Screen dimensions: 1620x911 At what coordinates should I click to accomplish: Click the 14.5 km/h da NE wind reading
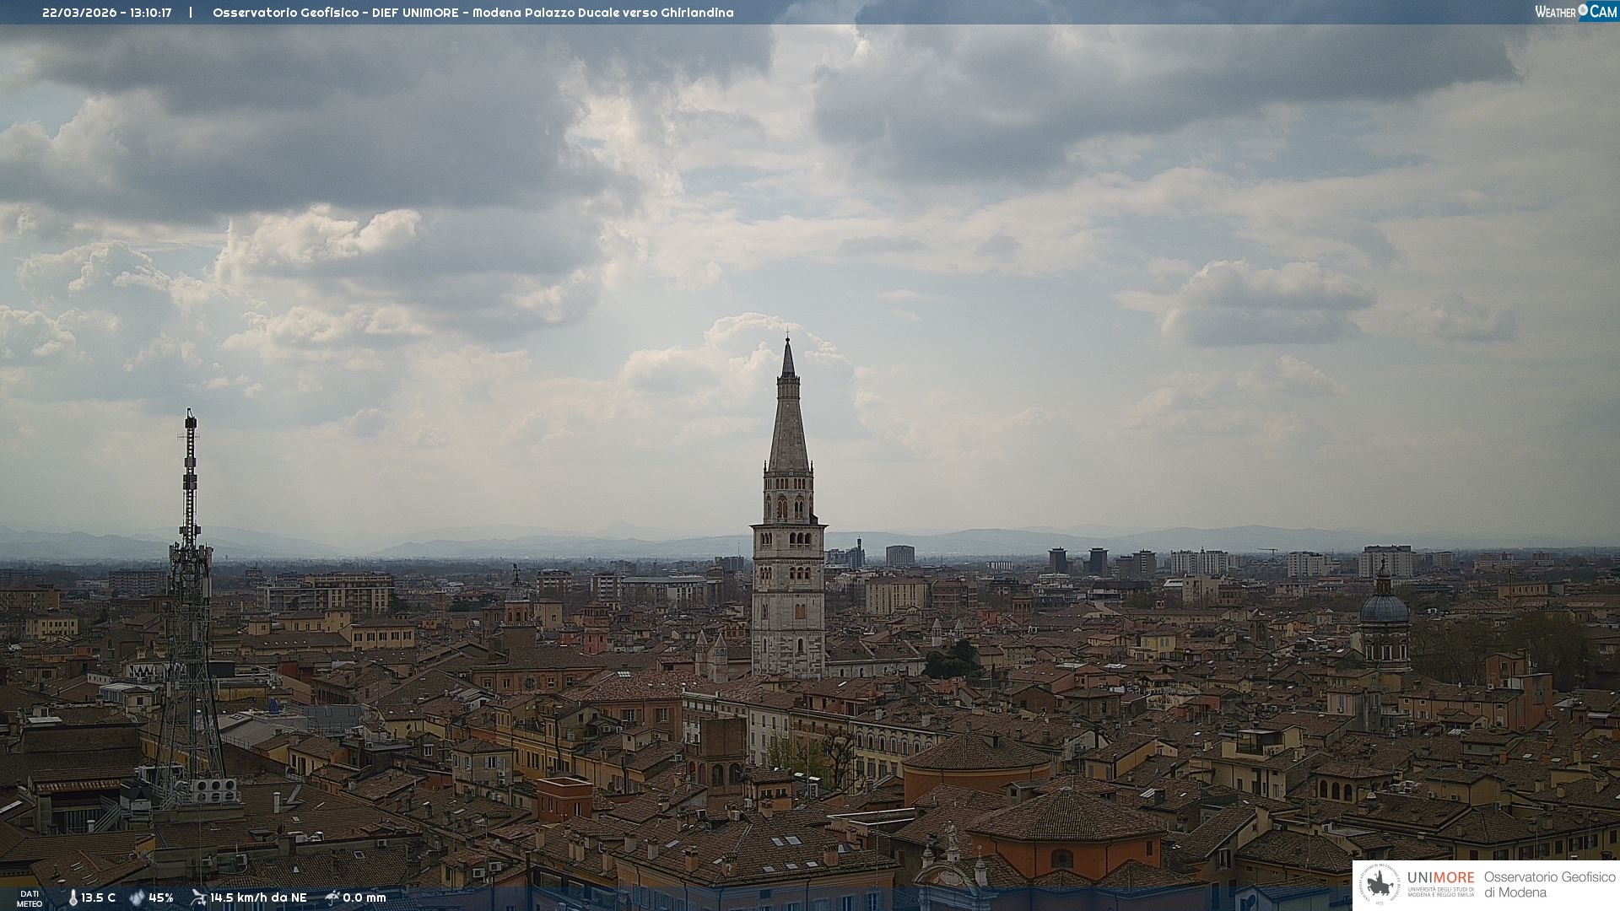pyautogui.click(x=258, y=898)
